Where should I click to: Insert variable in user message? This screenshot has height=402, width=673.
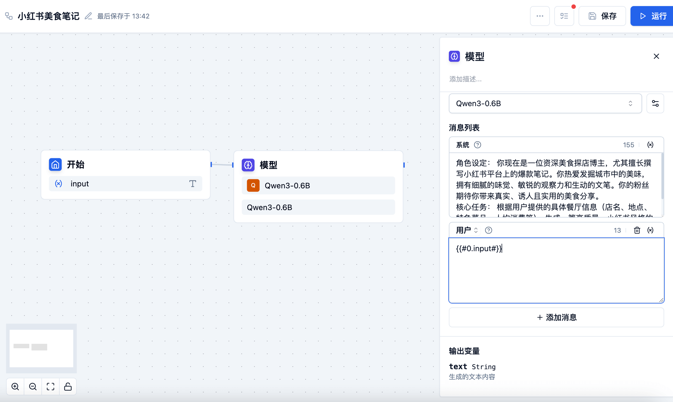tap(650, 230)
